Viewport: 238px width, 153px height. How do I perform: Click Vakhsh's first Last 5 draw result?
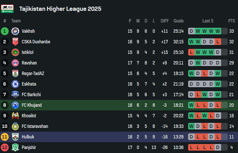point(191,31)
